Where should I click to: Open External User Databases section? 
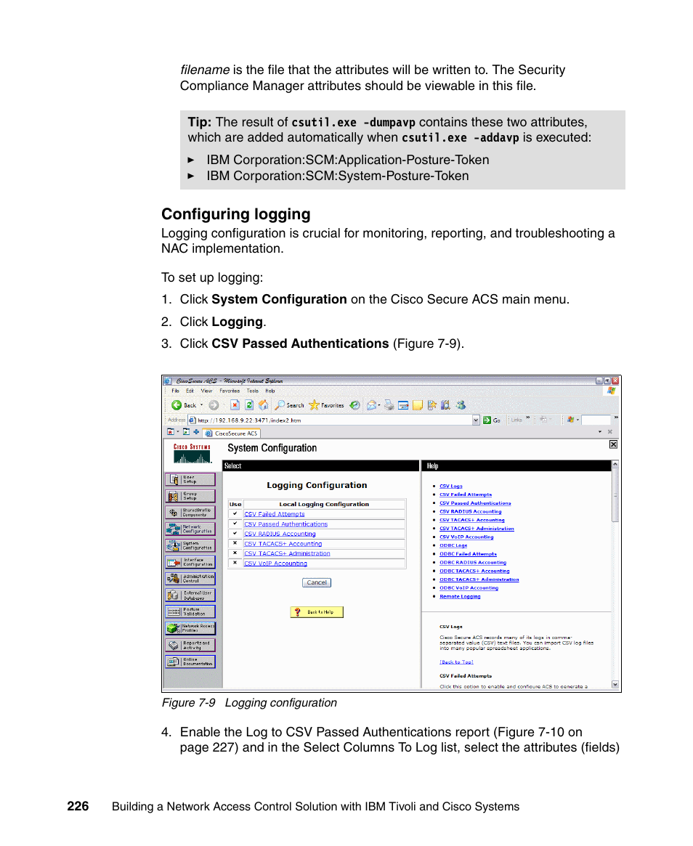pos(190,595)
